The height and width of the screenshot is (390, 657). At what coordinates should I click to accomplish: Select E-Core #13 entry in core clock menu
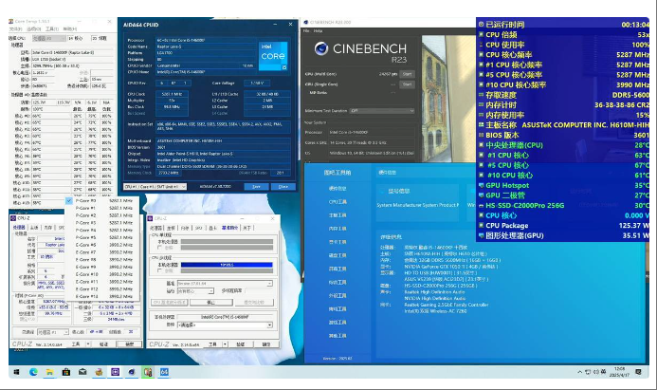[102, 296]
